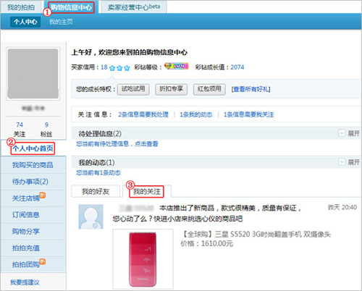Open [查看所有好礼] link
Viewport: 362px width, 291px height.
tap(251, 89)
